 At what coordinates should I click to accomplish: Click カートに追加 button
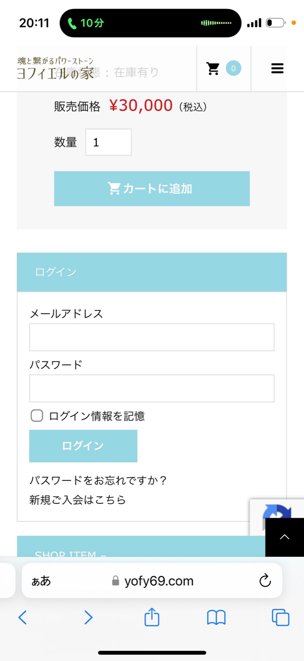click(x=152, y=188)
